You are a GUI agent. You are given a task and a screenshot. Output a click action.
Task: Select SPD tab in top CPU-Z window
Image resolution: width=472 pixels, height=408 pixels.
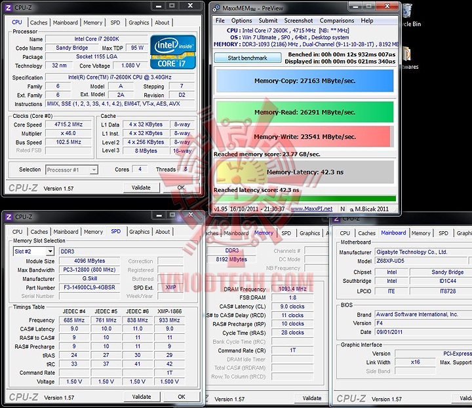(115, 22)
